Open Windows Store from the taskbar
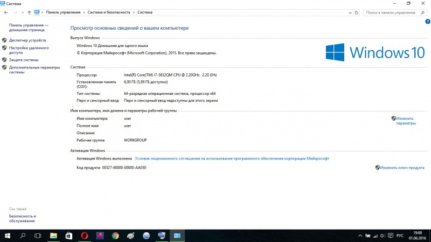 point(69,236)
